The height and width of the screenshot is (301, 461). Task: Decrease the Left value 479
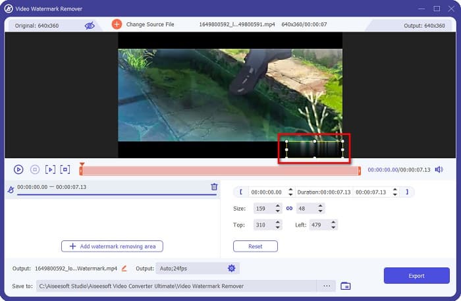[333, 227]
